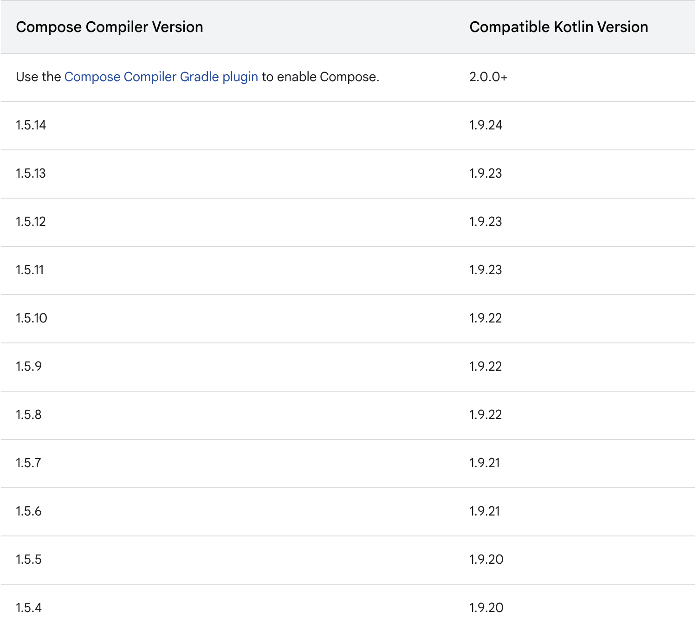Image resolution: width=699 pixels, height=632 pixels.
Task: Select Kotlin 1.9.23 in the 1.5.11 row
Action: point(485,270)
